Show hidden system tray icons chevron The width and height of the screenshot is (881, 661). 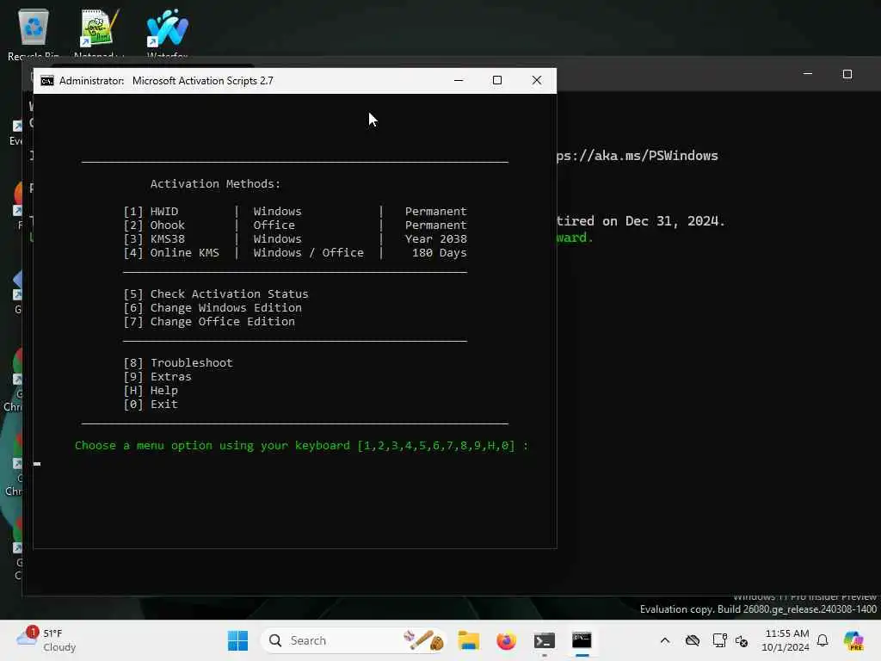665,640
